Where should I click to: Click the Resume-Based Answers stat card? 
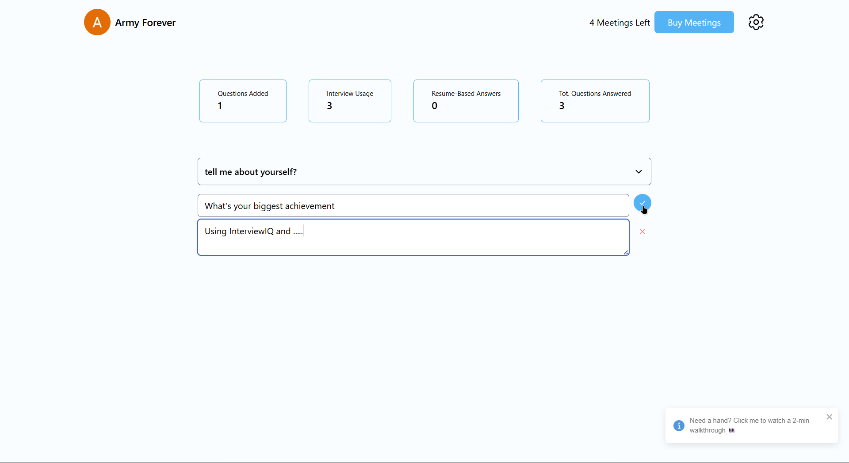[466, 101]
